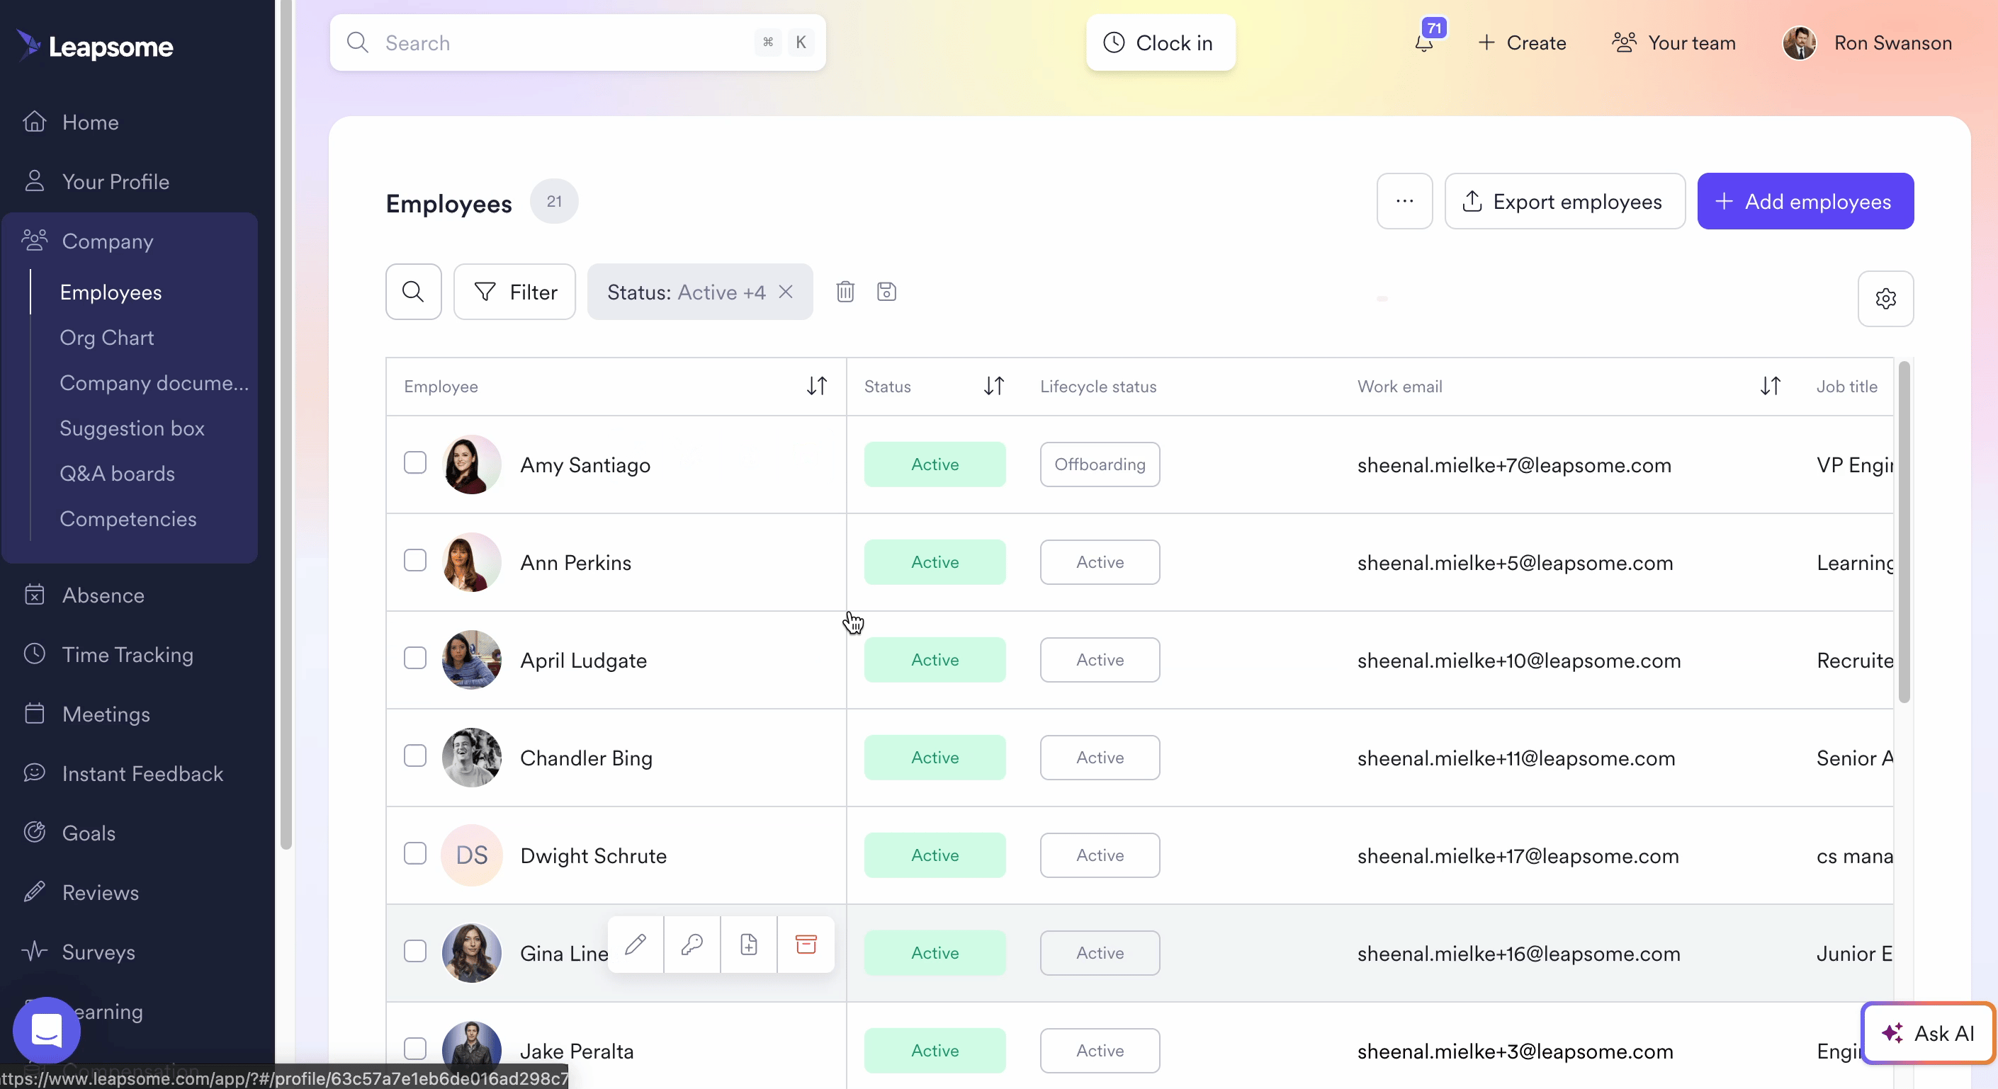Click the add document icon on Gina's row
Viewport: 1998px width, 1089px height.
[748, 944]
